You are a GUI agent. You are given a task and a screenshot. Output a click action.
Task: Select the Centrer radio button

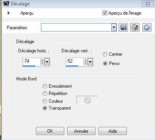point(105,54)
